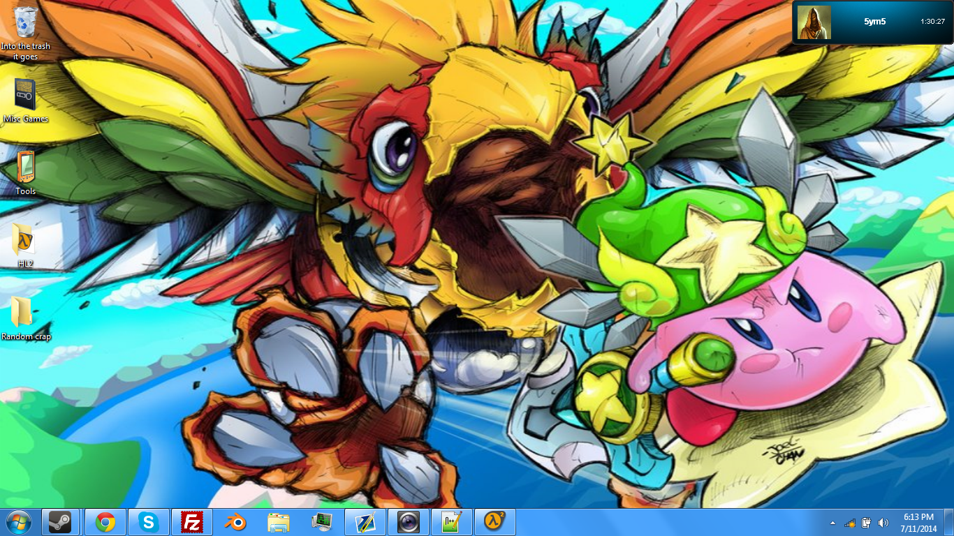Open the battery power tray icon
The width and height of the screenshot is (954, 536).
(x=867, y=523)
